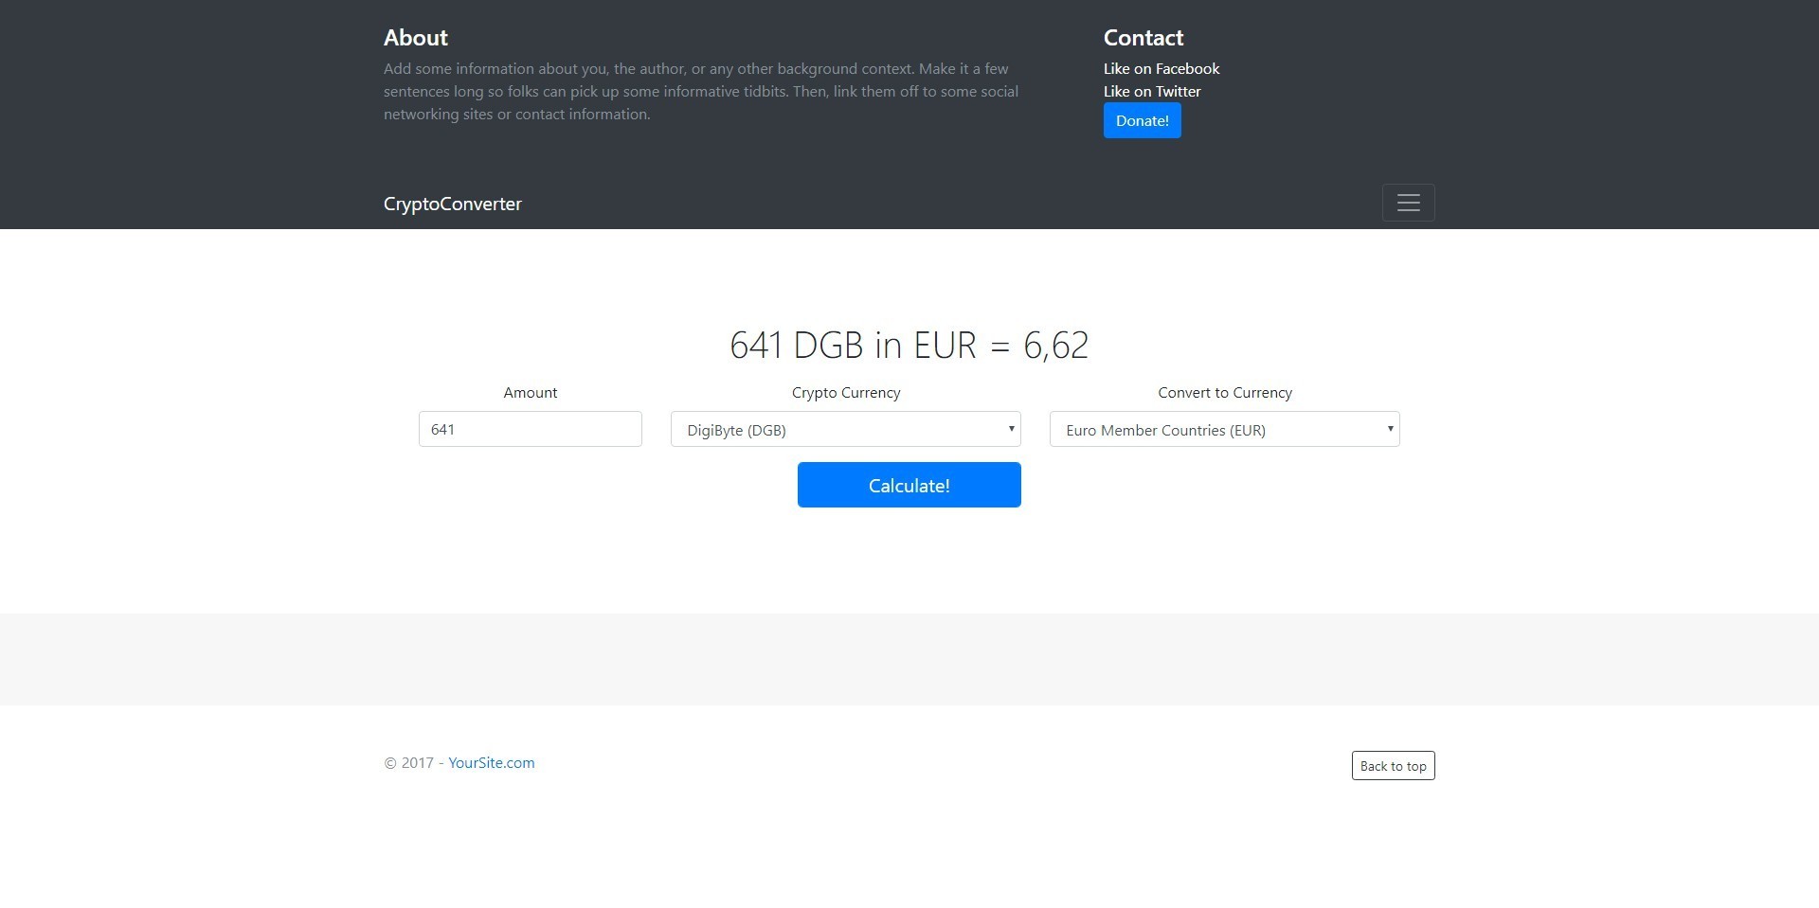Screen dimensions: 1819x908
Task: Click into the Amount input field
Action: point(531,429)
